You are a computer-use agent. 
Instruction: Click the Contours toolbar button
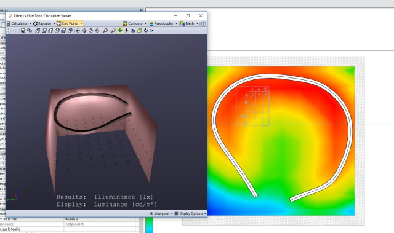point(132,23)
